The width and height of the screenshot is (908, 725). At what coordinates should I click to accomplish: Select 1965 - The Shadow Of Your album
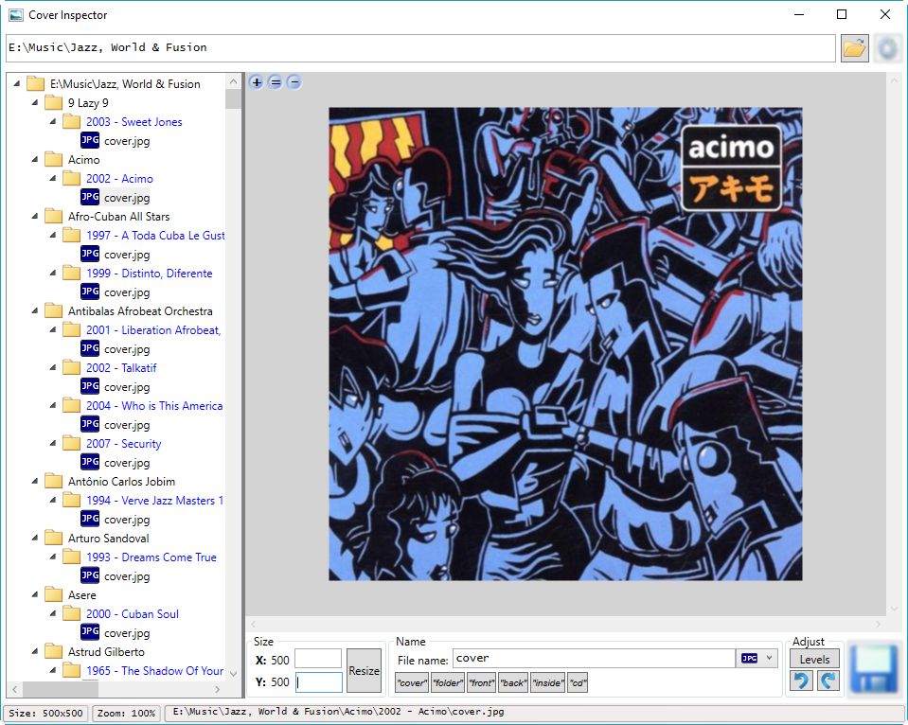coord(154,670)
